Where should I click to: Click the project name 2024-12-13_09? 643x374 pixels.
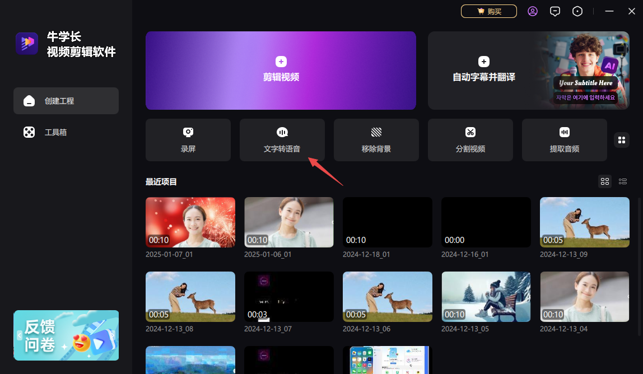(x=564, y=254)
